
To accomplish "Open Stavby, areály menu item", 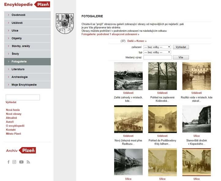I will pos(27,46).
